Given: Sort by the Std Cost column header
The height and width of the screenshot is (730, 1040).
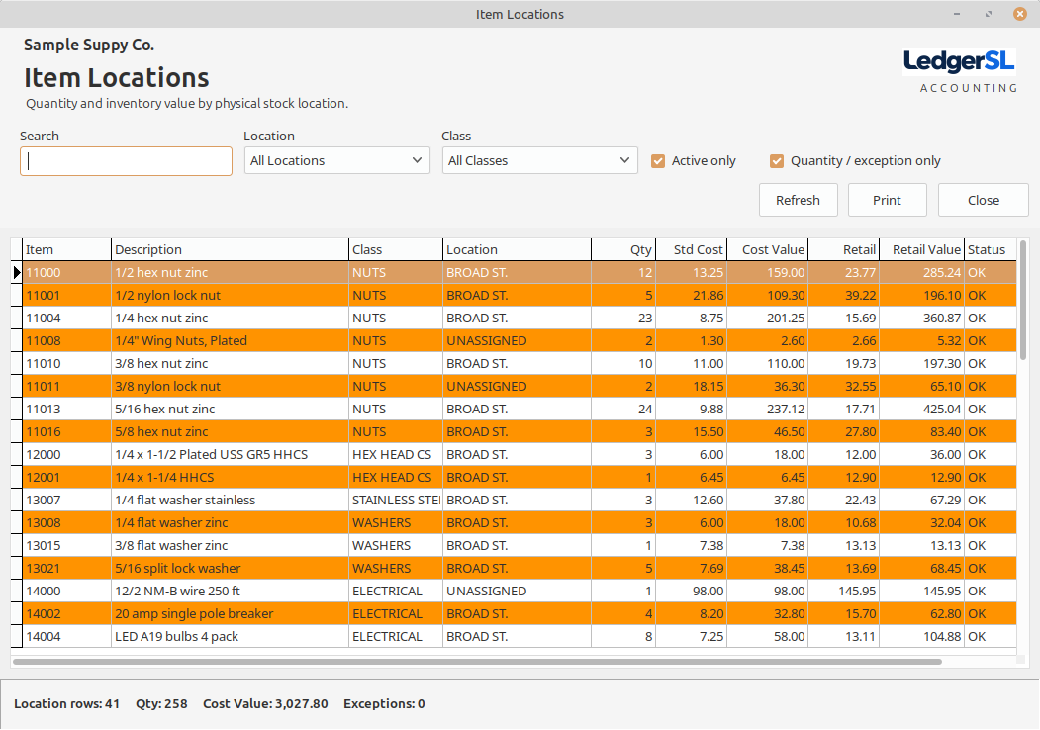Looking at the screenshot, I should [692, 250].
